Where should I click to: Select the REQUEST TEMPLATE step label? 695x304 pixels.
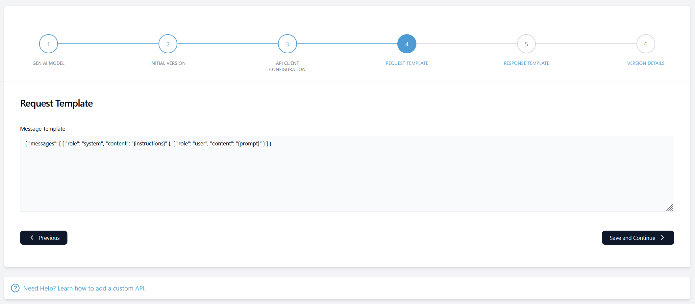[407, 63]
